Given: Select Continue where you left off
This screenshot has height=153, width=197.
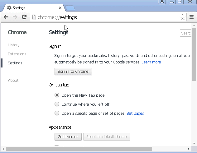Looking at the screenshot, I should point(57,104).
